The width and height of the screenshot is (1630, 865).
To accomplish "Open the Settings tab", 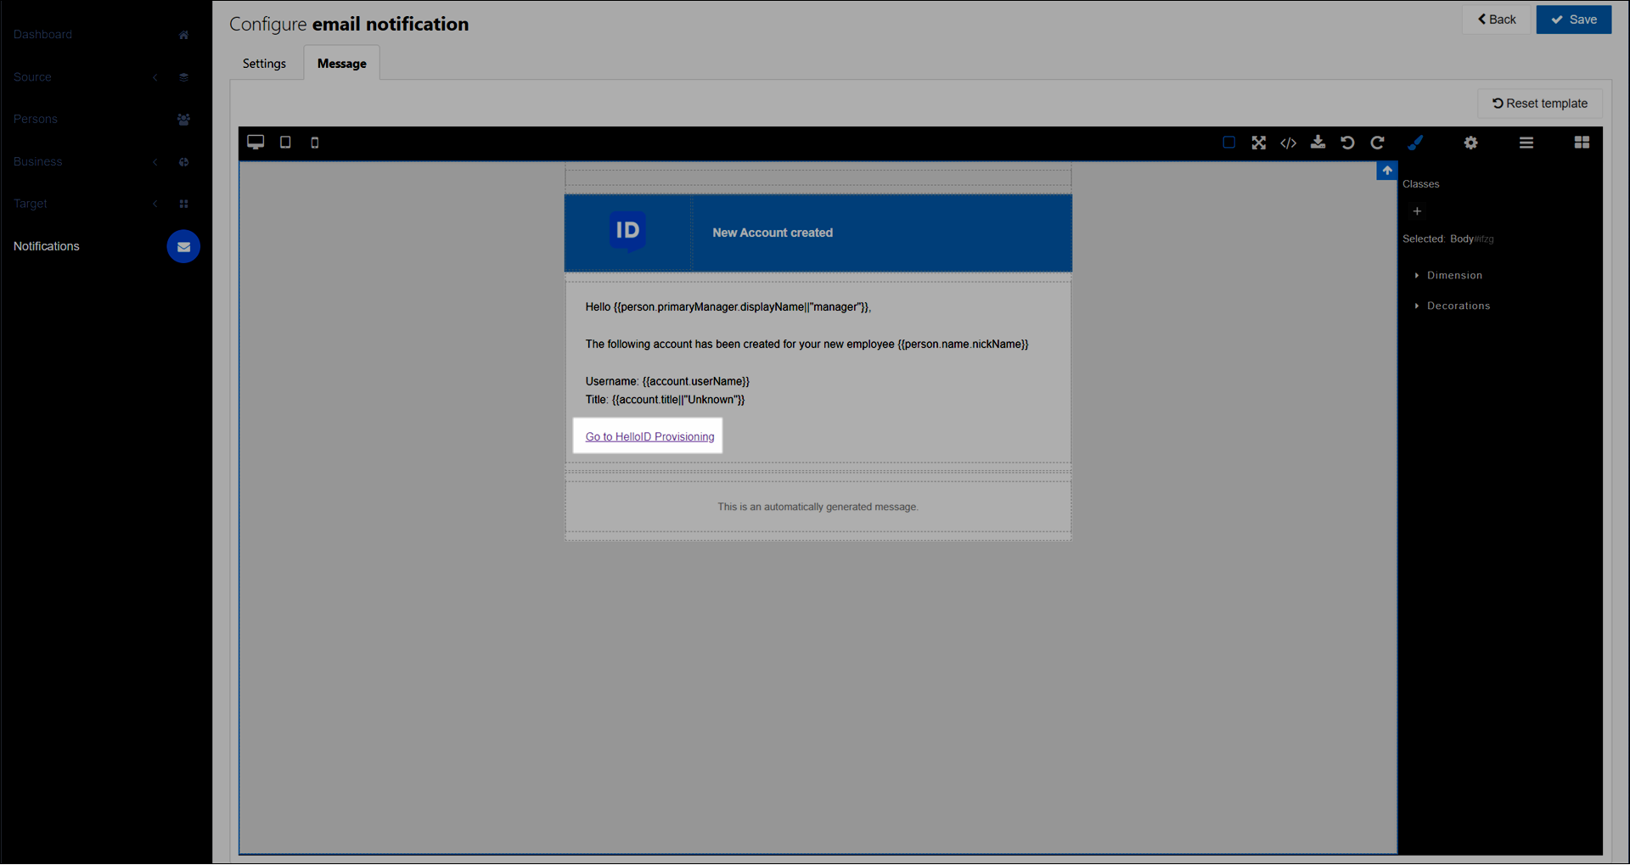I will click(264, 64).
